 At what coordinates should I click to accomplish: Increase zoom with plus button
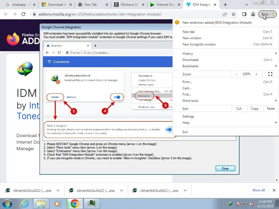click(x=256, y=74)
